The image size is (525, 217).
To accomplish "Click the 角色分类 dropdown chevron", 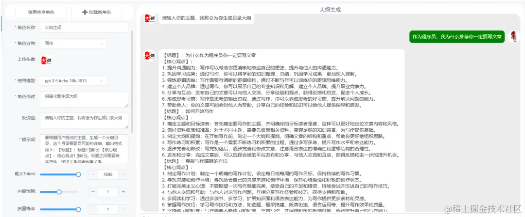I will pos(102,44).
